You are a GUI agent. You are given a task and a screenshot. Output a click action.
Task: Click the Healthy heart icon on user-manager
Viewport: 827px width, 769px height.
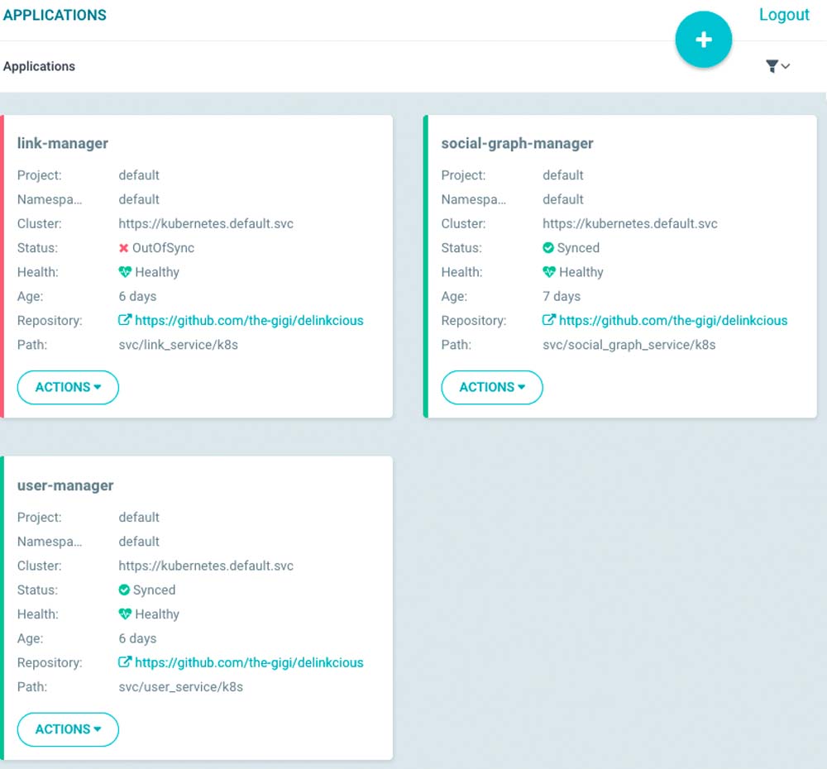(x=125, y=614)
